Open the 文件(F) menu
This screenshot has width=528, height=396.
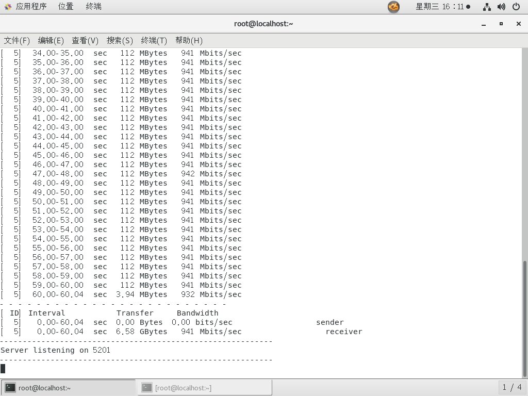[x=17, y=40]
